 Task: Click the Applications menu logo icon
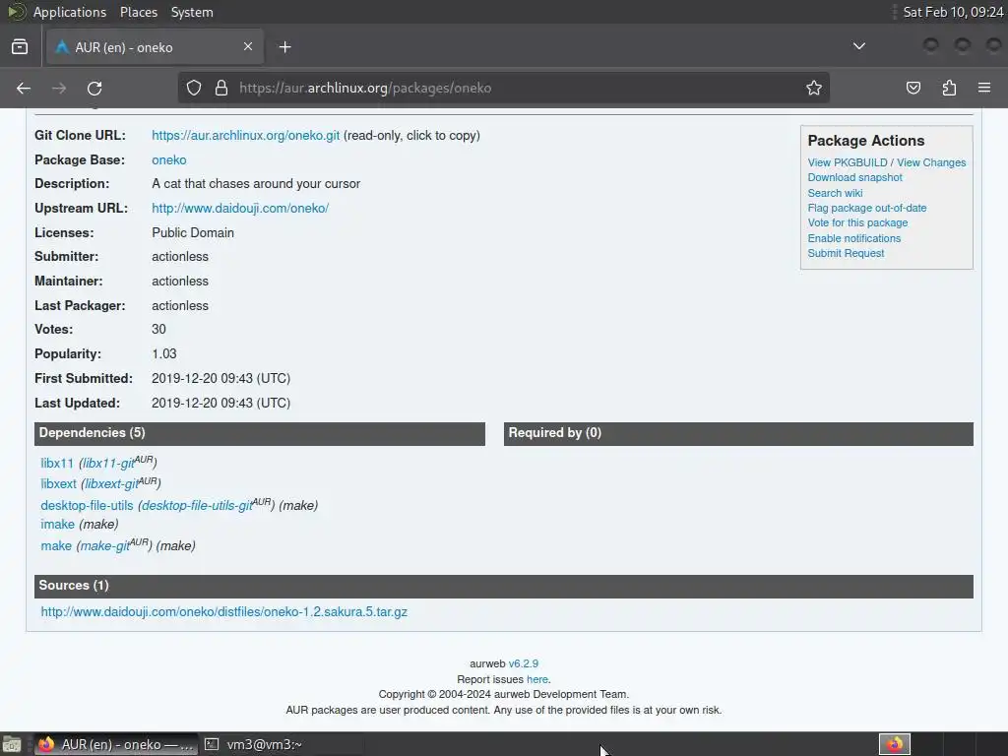point(16,12)
